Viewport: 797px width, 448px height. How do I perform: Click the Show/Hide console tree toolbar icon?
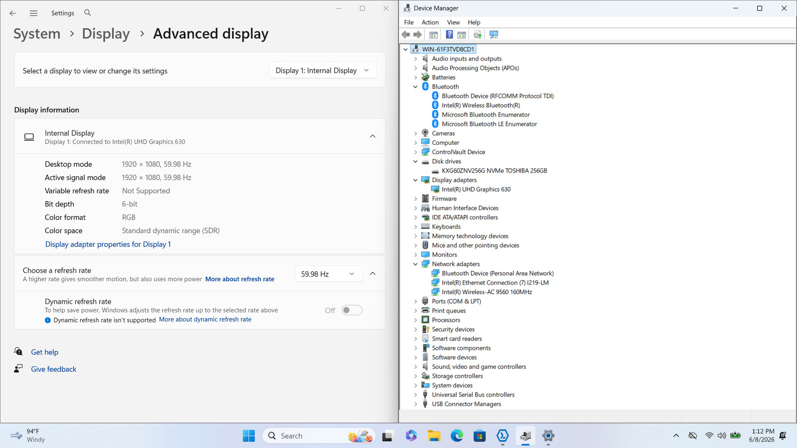(433, 34)
